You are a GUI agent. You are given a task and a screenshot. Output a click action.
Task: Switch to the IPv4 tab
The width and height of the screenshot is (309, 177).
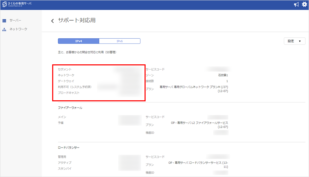pyautogui.click(x=79, y=41)
